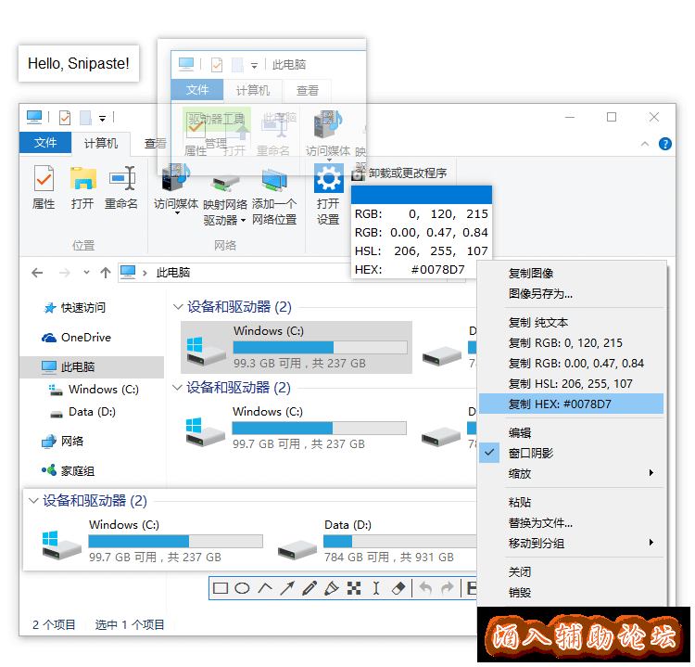
Task: Switch to the blue 文件 ribbon tab
Action: (x=45, y=143)
